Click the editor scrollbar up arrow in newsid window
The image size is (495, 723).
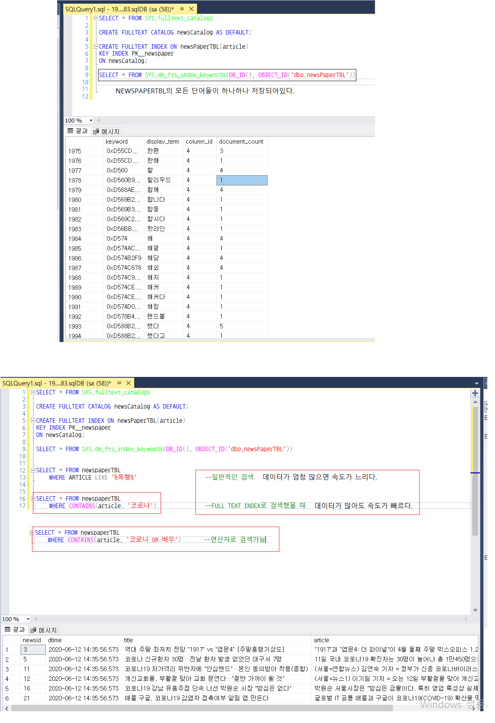475,402
